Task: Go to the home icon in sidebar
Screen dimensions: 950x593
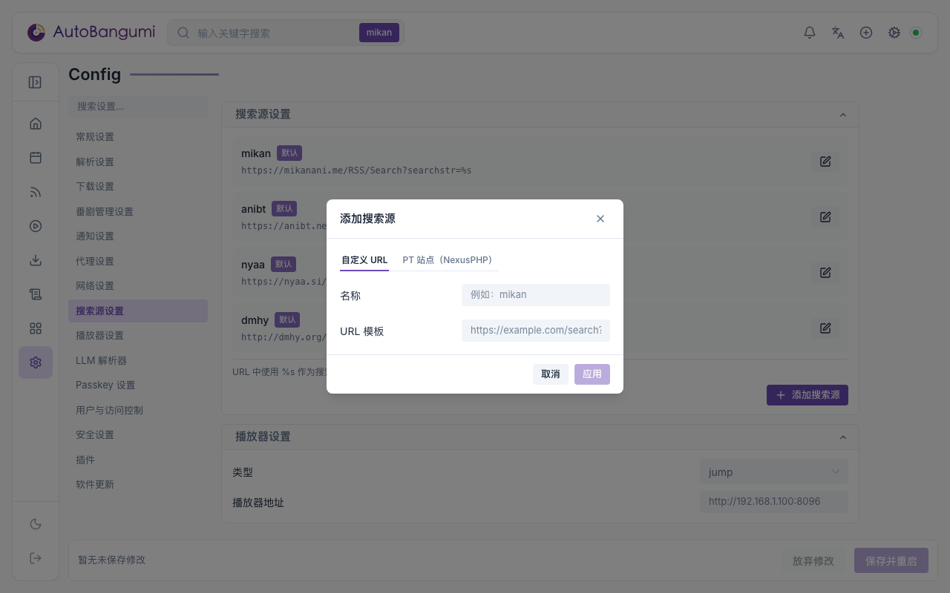Action: [x=36, y=124]
